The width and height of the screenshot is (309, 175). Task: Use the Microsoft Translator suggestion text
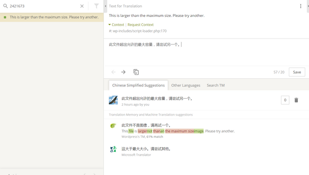coord(146,149)
